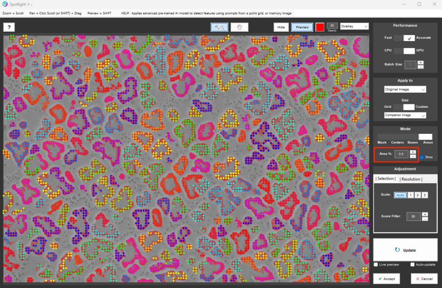Click the zoom in/out magnifier tool
Screen dimensions: 442x288
pos(219,27)
